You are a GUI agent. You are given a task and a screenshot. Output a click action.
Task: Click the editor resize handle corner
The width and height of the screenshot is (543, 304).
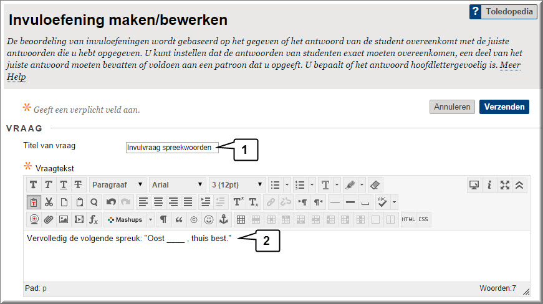(x=526, y=292)
